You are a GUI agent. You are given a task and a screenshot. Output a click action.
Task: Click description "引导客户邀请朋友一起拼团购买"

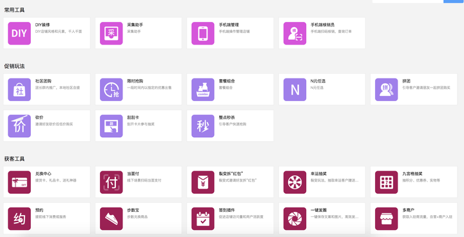pyautogui.click(x=427, y=88)
